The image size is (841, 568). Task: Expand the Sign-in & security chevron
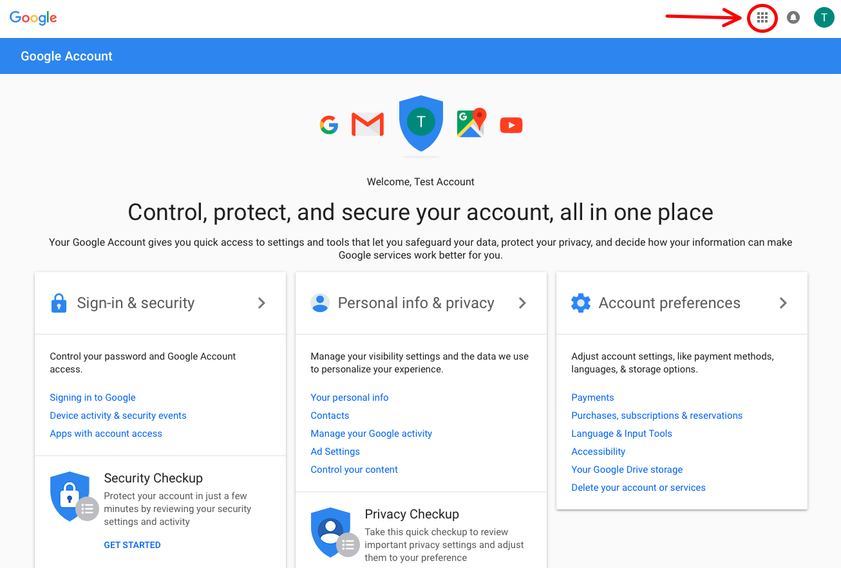coord(261,303)
